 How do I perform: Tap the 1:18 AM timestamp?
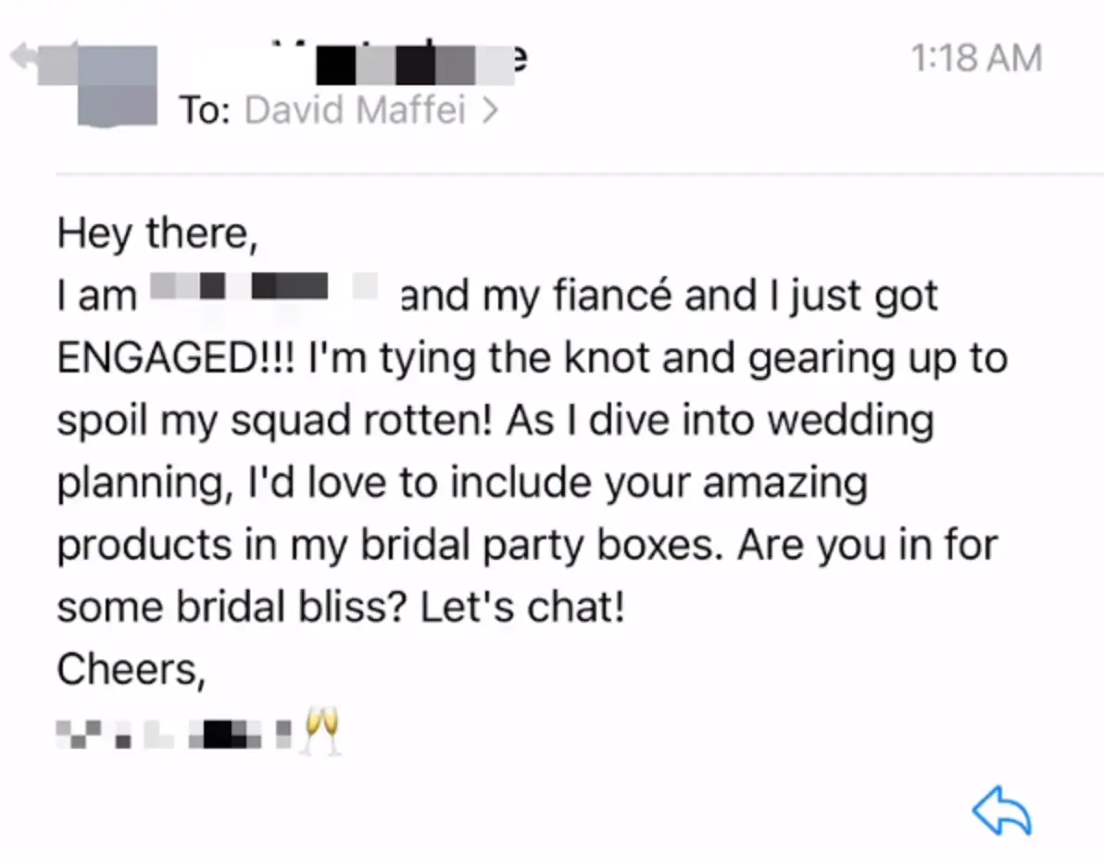pyautogui.click(x=976, y=57)
